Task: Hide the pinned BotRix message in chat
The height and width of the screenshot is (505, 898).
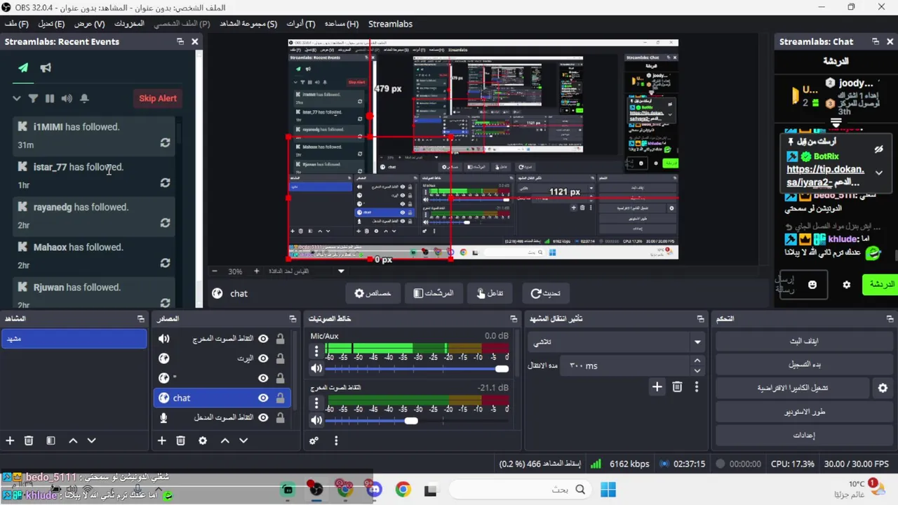Action: pos(878,149)
